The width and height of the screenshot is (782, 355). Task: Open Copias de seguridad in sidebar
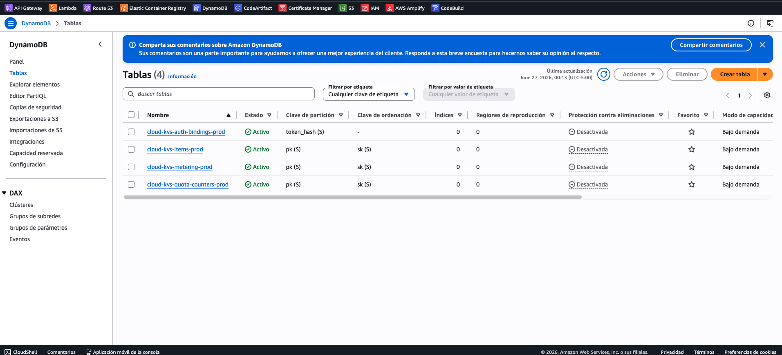click(x=35, y=107)
